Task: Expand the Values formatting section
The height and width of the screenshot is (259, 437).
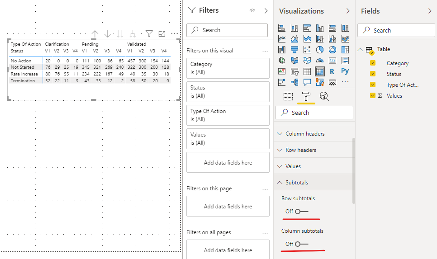Action: 314,166
